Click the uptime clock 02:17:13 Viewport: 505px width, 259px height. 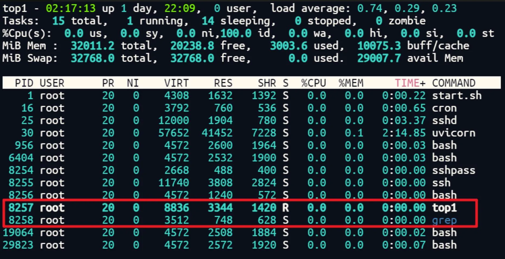click(70, 8)
